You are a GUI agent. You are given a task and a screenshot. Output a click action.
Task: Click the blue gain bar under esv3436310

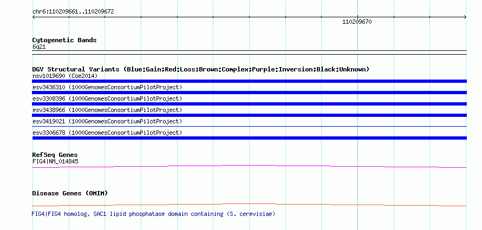coord(249,93)
